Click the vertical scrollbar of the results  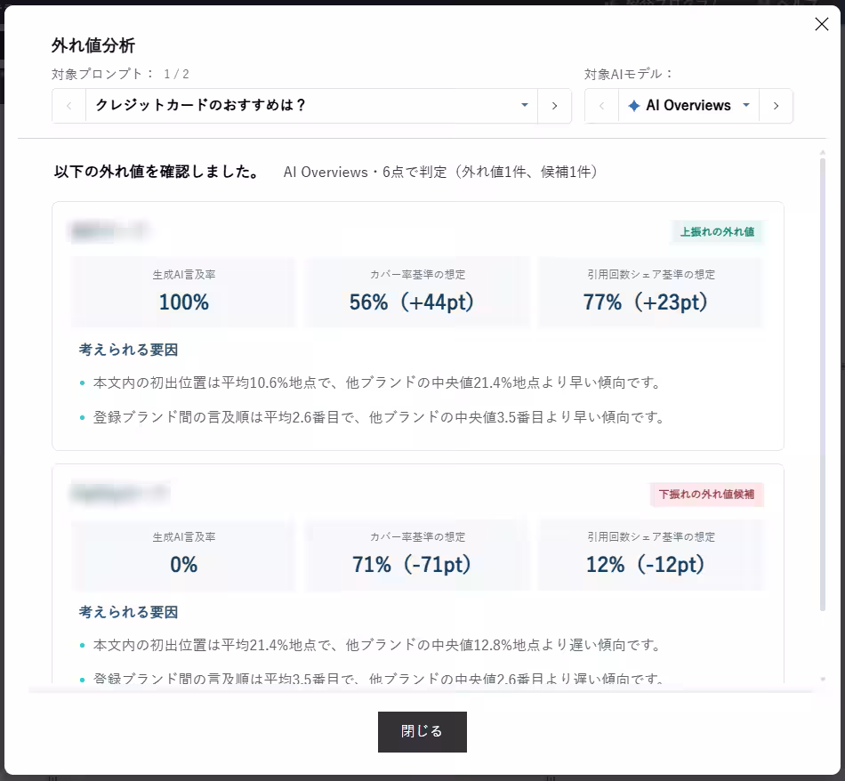click(823, 384)
